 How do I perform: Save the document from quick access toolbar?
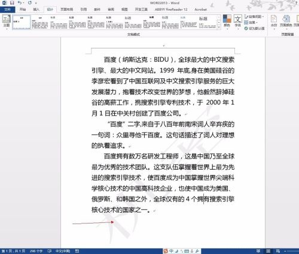pos(12,3)
